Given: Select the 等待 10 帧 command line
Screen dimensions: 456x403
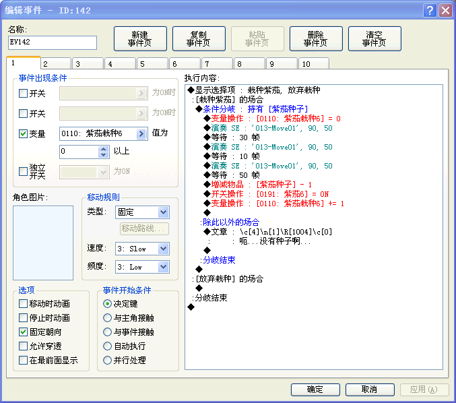Looking at the screenshot, I should click(x=232, y=156).
